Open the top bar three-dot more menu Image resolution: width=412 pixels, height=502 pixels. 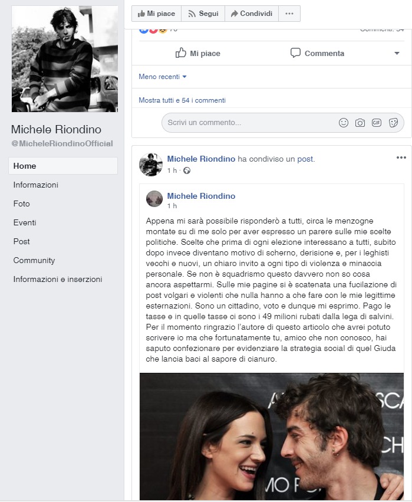point(289,14)
